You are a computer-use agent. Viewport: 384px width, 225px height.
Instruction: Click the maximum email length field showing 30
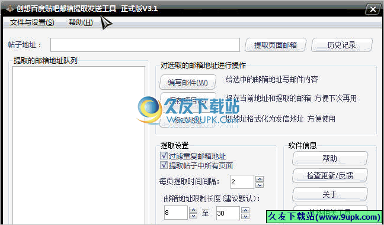pyautogui.click(x=228, y=213)
